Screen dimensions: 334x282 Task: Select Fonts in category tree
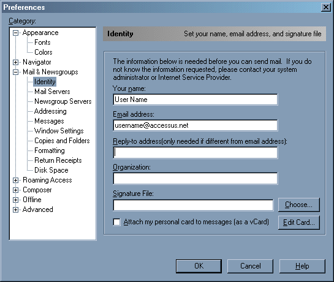pyautogui.click(x=42, y=42)
